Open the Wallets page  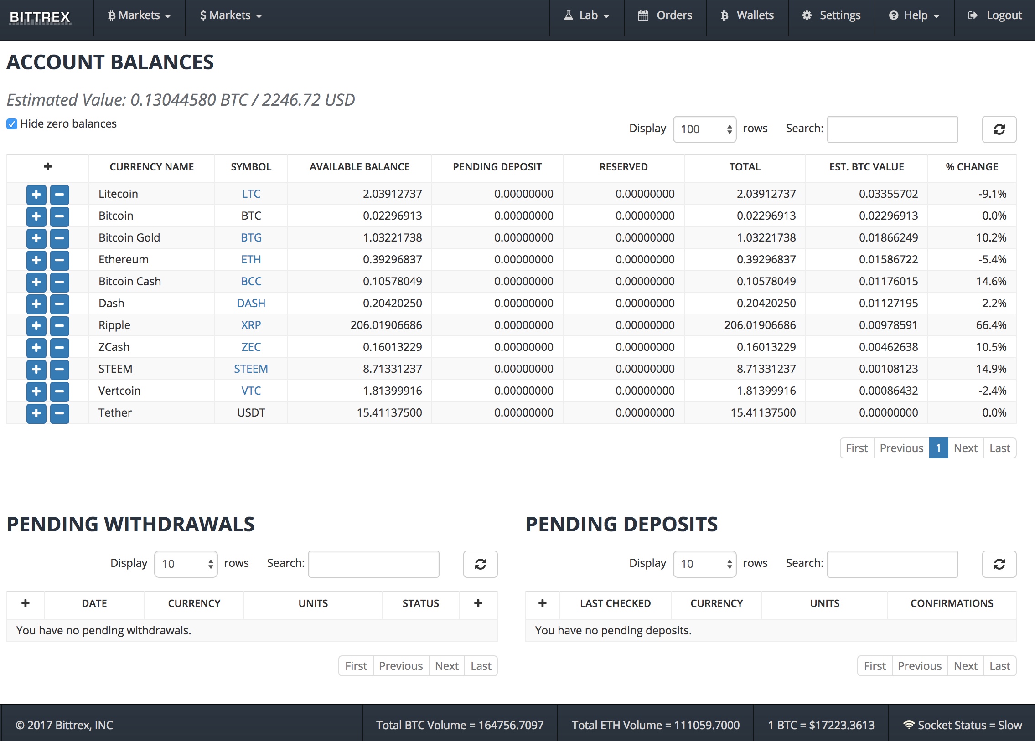pos(747,15)
